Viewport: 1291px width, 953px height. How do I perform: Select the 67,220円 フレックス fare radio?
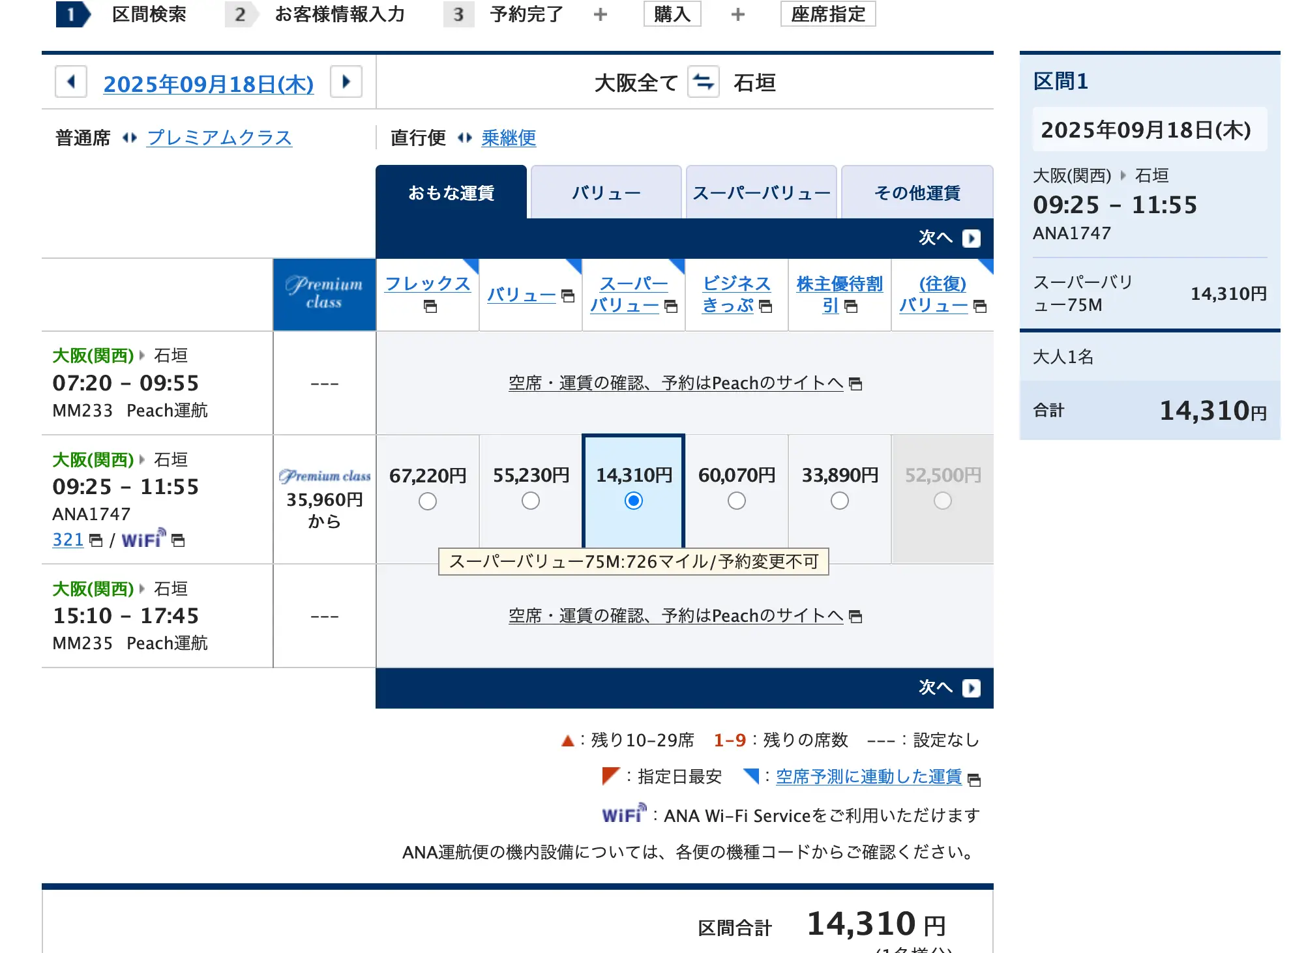(x=428, y=501)
